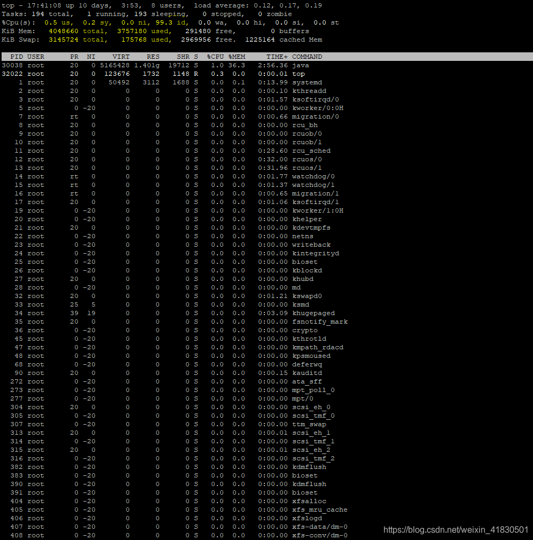Select the watchdog/1 command text

click(313, 185)
